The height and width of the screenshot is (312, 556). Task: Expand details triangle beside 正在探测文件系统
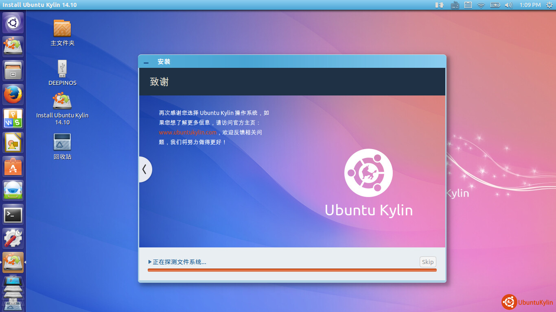(x=150, y=262)
